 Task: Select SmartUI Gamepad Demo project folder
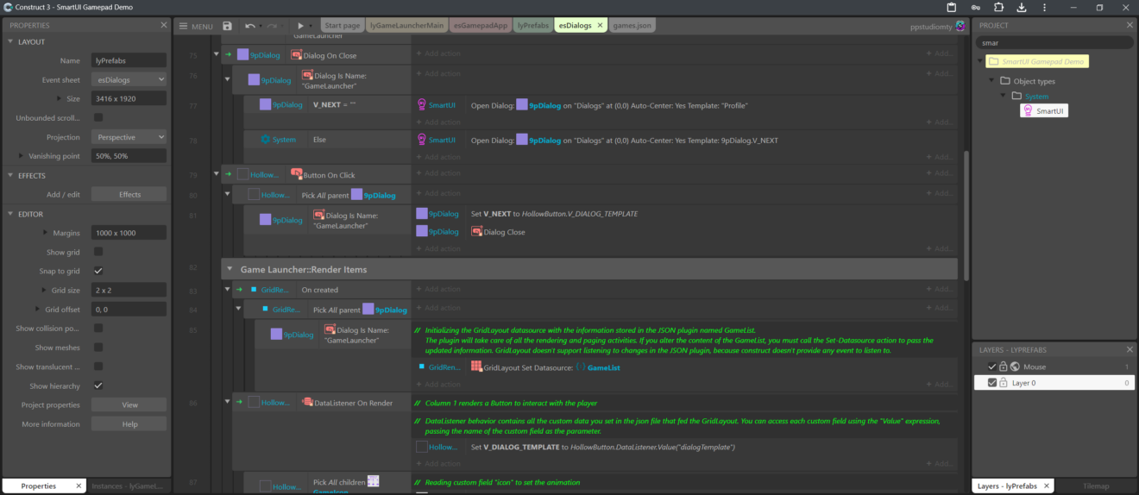[x=1038, y=62]
